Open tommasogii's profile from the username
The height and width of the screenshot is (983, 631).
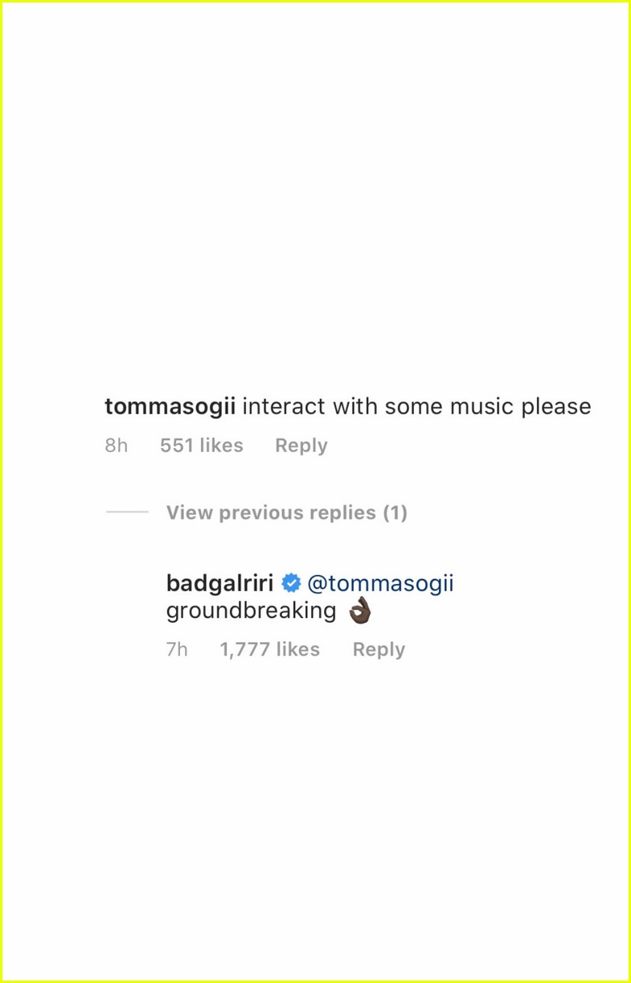tap(170, 406)
